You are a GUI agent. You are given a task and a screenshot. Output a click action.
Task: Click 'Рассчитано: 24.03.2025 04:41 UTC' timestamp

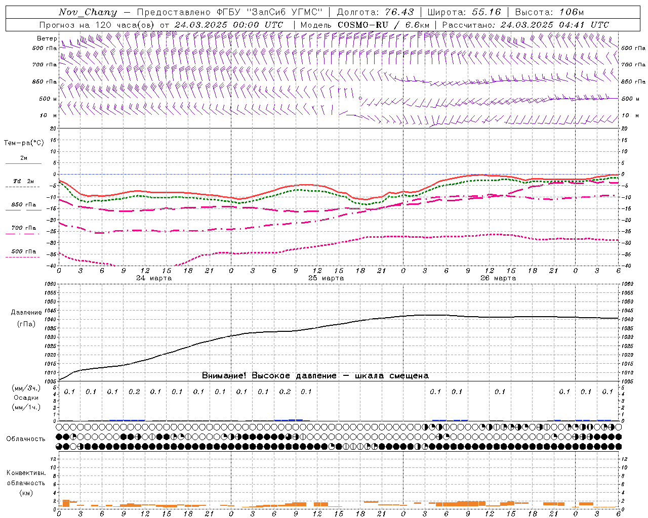[x=525, y=25]
